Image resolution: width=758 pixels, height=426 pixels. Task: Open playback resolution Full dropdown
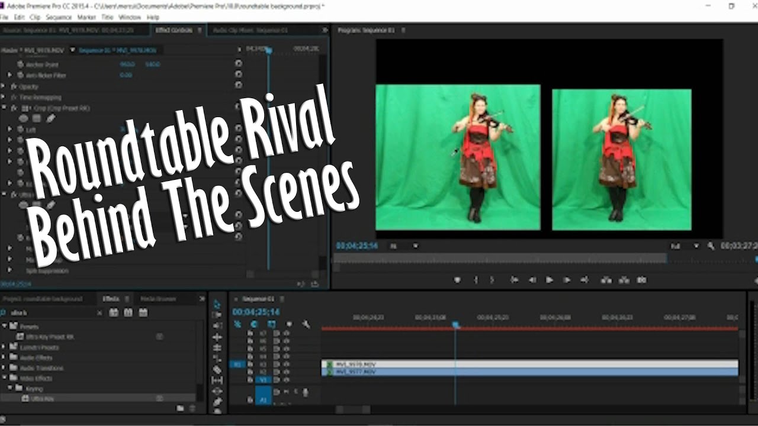coord(685,246)
